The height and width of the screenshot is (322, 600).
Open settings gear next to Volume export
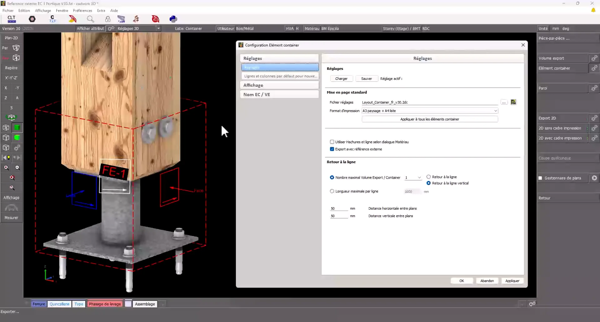pos(594,58)
